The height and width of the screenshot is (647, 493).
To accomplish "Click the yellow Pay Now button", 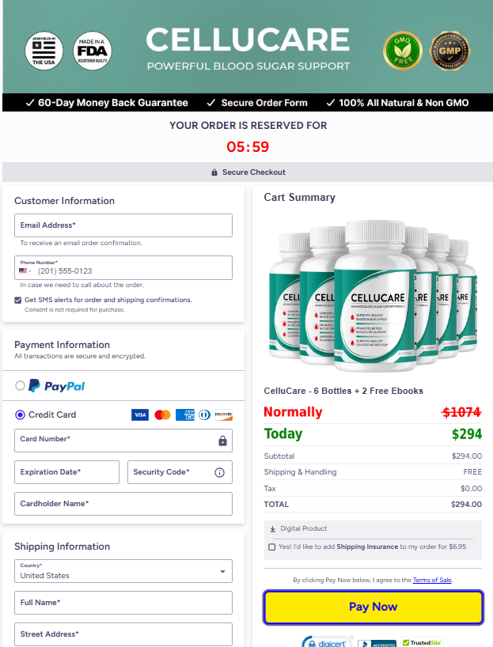I will (x=374, y=607).
